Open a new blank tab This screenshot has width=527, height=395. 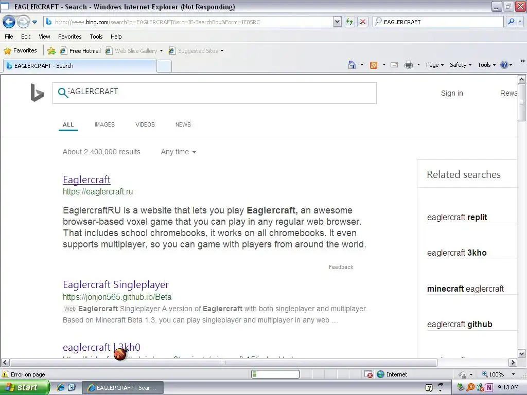(164, 66)
